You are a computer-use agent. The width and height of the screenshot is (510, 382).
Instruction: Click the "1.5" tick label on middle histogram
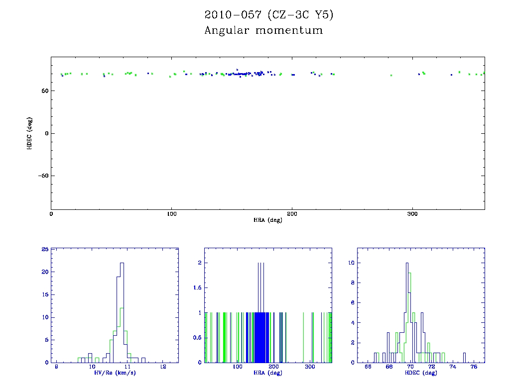196,287
